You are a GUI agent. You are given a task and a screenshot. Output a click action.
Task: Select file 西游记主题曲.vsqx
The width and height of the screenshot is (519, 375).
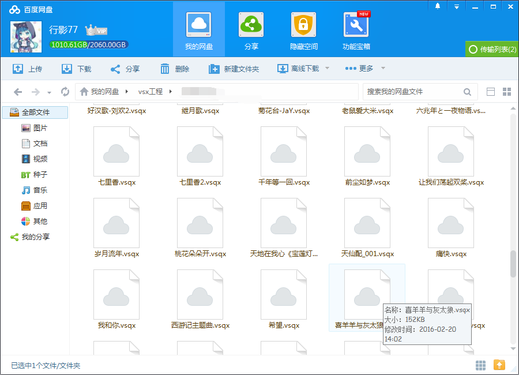(200, 299)
